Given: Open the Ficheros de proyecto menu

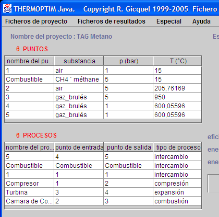Looking at the screenshot, I should pyautogui.click(x=36, y=21).
